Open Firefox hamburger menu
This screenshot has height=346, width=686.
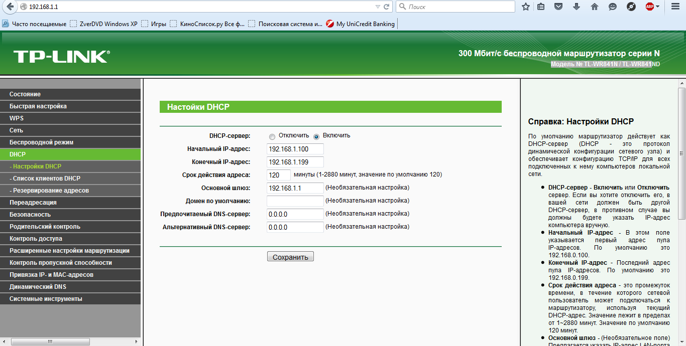pyautogui.click(x=675, y=7)
